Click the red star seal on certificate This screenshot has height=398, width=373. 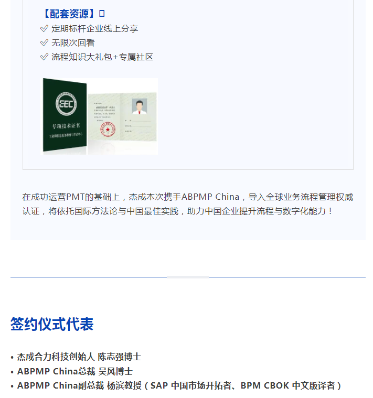pyautogui.click(x=108, y=129)
